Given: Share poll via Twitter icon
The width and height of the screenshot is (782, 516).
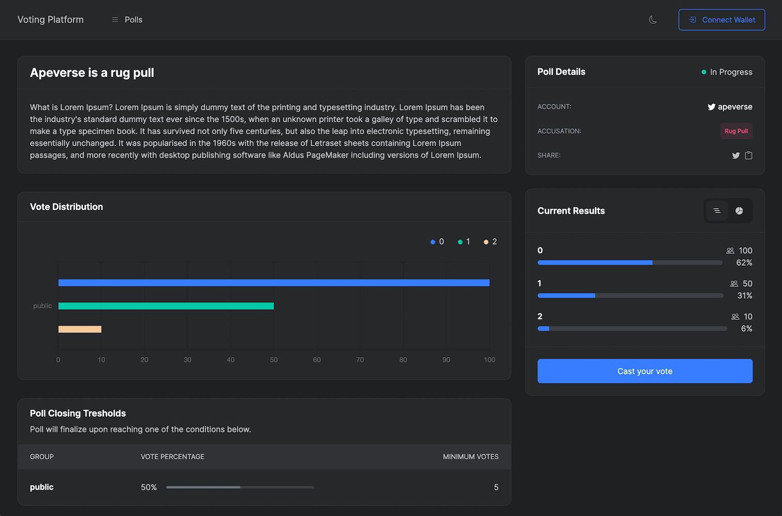Looking at the screenshot, I should [736, 155].
